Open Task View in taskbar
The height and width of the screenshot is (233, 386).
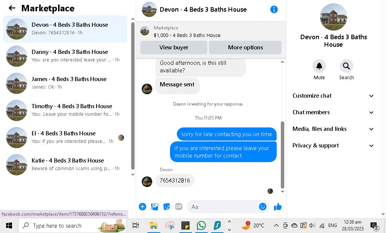(x=136, y=225)
